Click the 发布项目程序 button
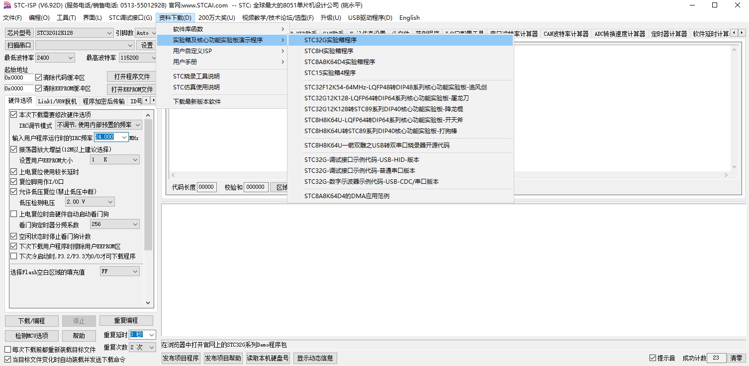The image size is (749, 366). tap(181, 358)
